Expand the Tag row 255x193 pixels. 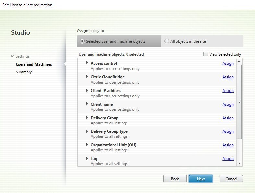coord(87,158)
